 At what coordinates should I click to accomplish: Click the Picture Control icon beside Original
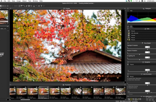click(129, 35)
